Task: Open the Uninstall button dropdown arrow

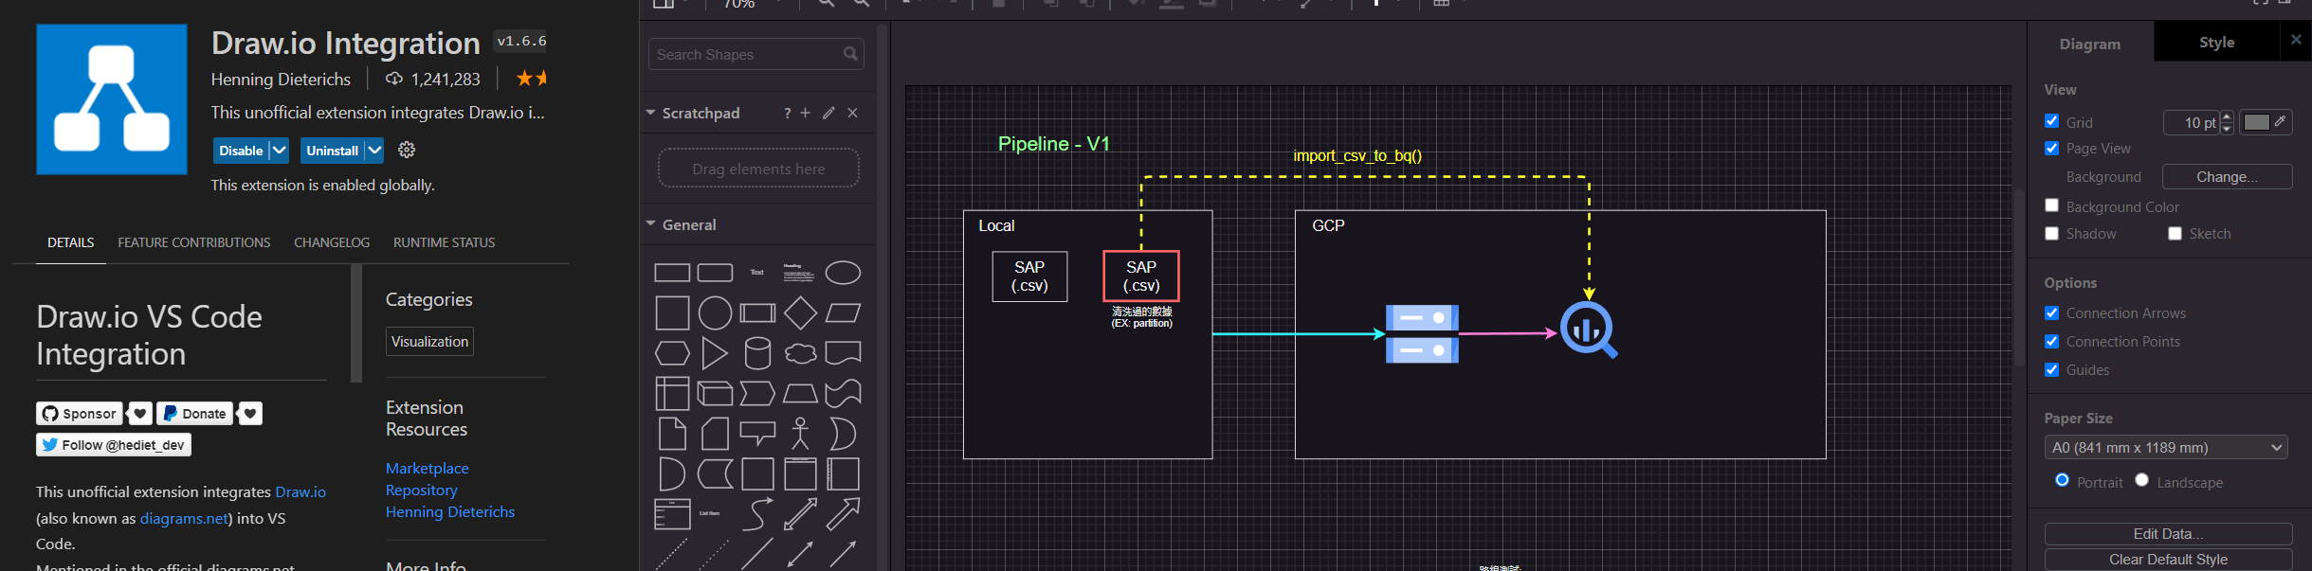Action: [374, 150]
